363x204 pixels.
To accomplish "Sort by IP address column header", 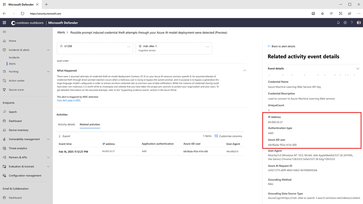I will pos(109,144).
